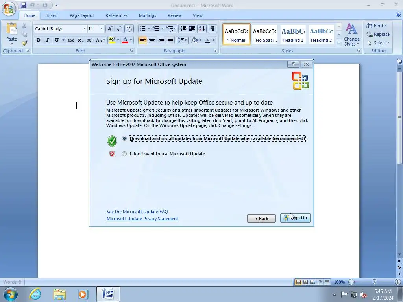Apply Strikethrough formatting
Image resolution: width=403 pixels, height=302 pixels.
coord(71,40)
